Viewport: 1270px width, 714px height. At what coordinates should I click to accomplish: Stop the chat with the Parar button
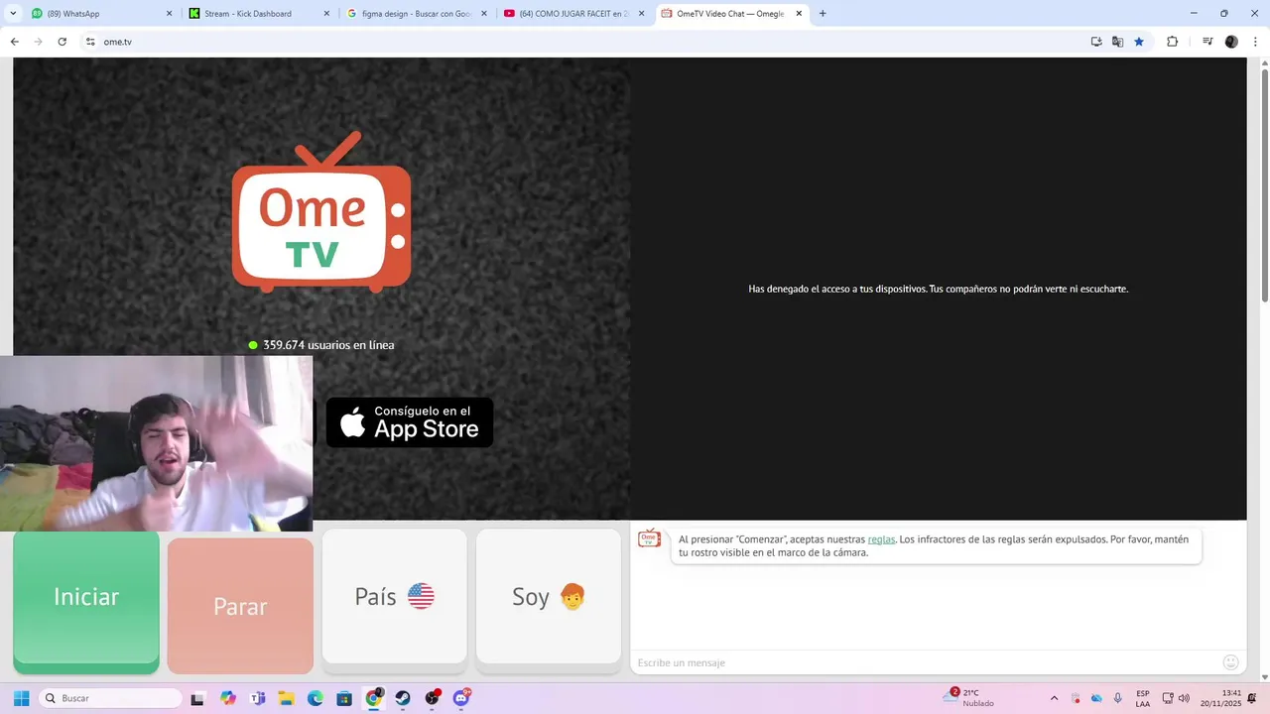(x=240, y=606)
